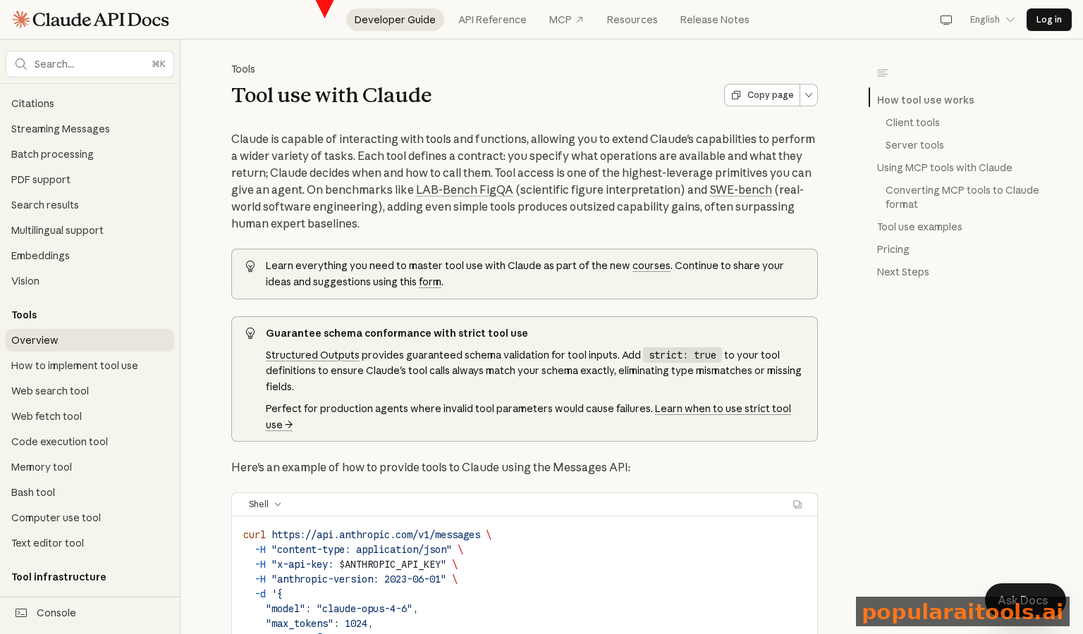1083x634 pixels.
Task: Click the strict tool use lightbulb icon
Action: coord(250,333)
